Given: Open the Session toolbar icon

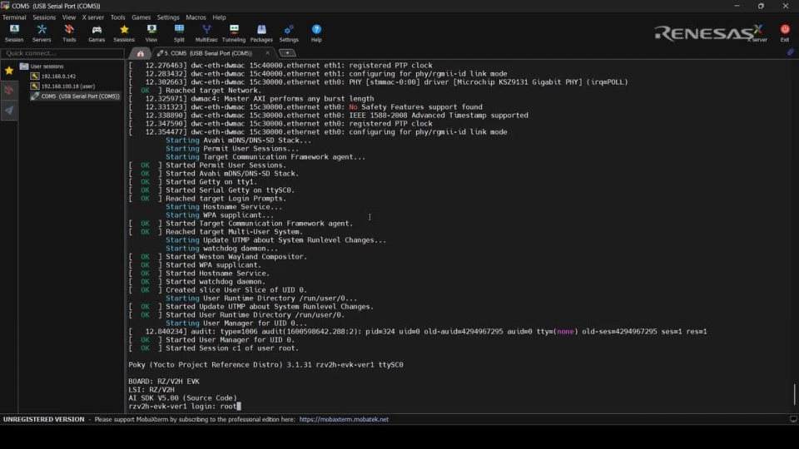Looking at the screenshot, I should (14, 33).
